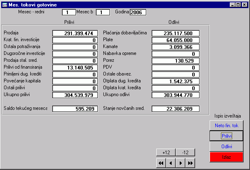Select the Prodaja value 291.399.474
This screenshot has height=170, width=250.
coord(75,34)
